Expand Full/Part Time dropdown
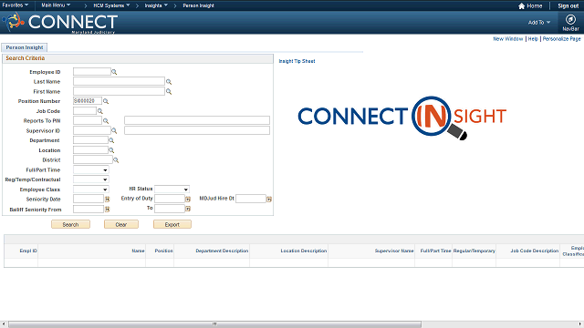This screenshot has width=584, height=328. tap(91, 170)
